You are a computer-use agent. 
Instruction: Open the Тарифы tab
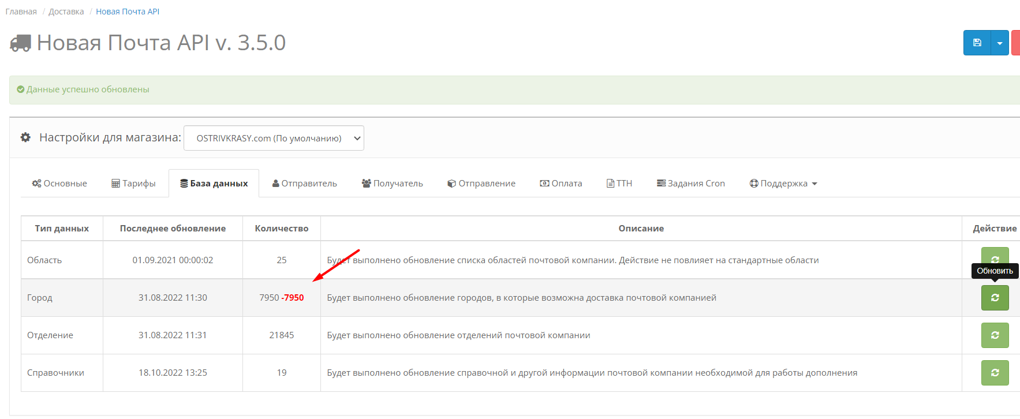[133, 184]
